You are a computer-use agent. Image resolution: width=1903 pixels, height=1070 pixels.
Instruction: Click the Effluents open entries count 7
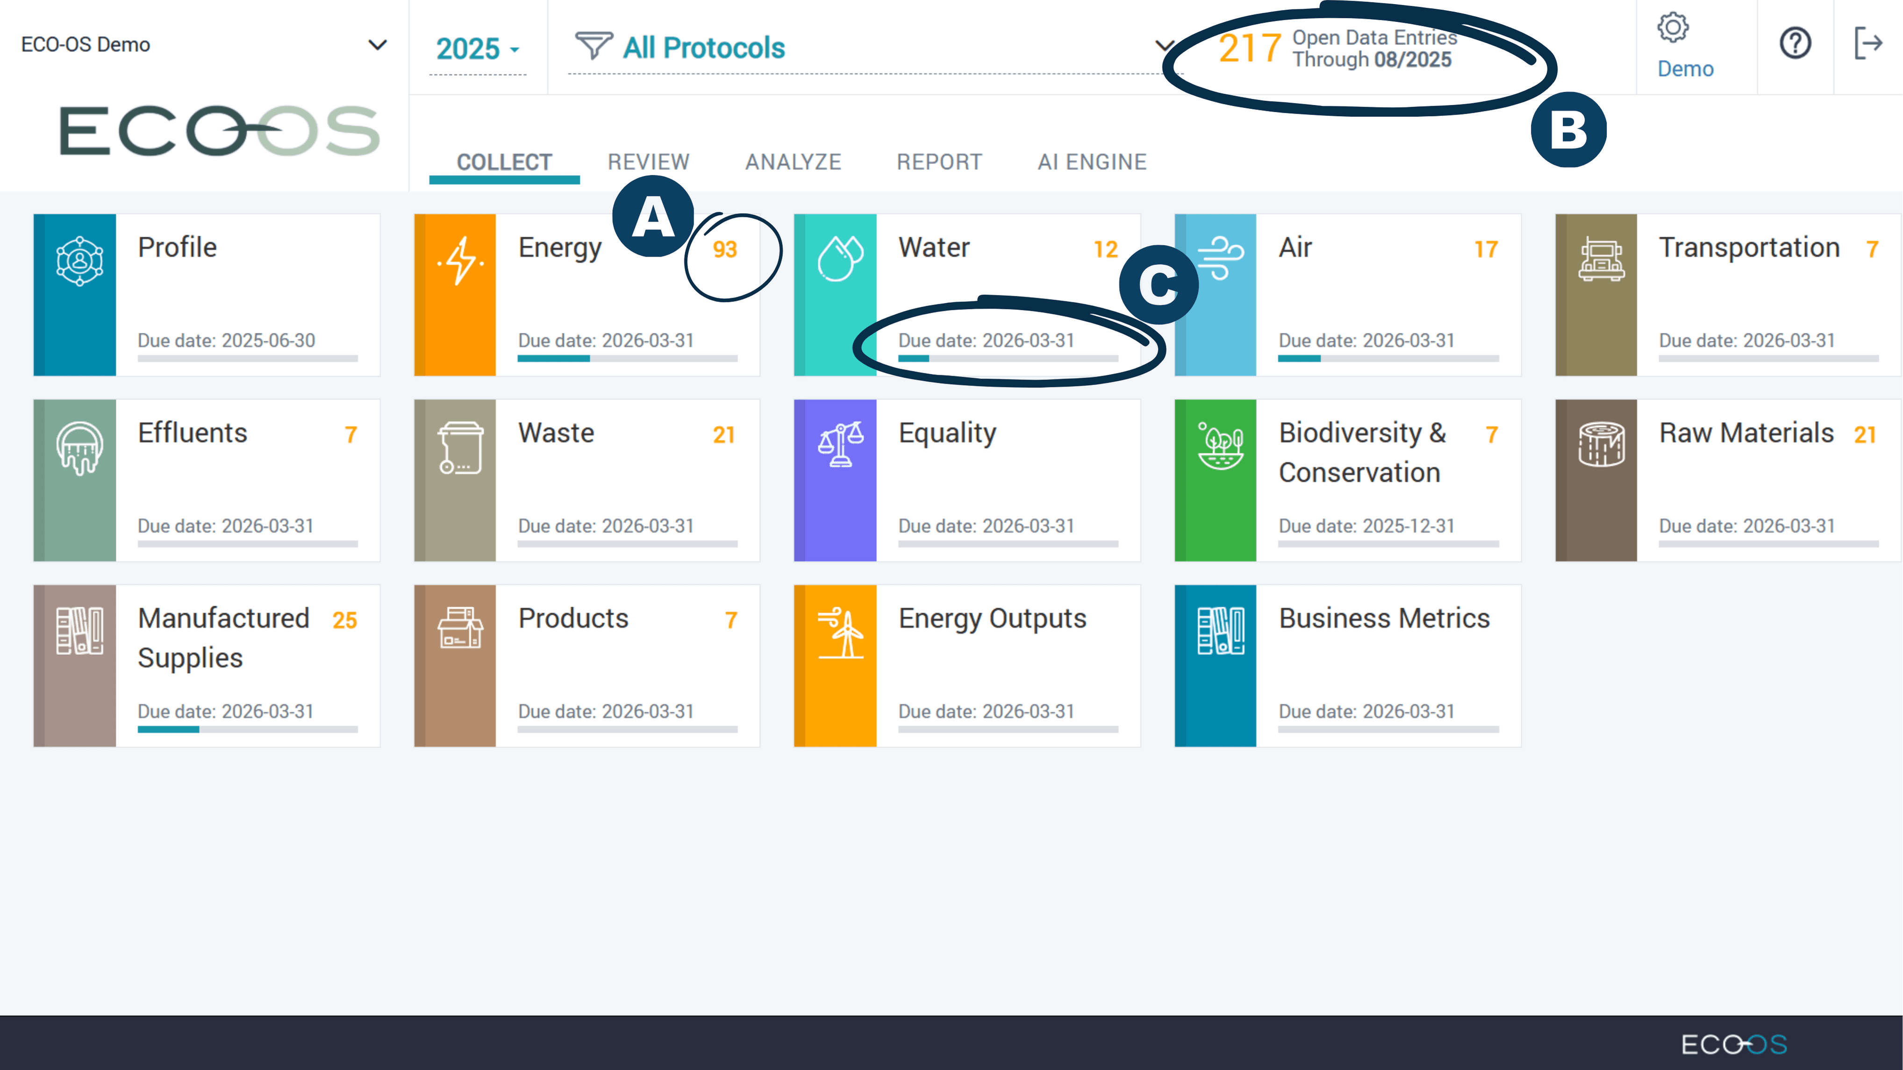(351, 435)
